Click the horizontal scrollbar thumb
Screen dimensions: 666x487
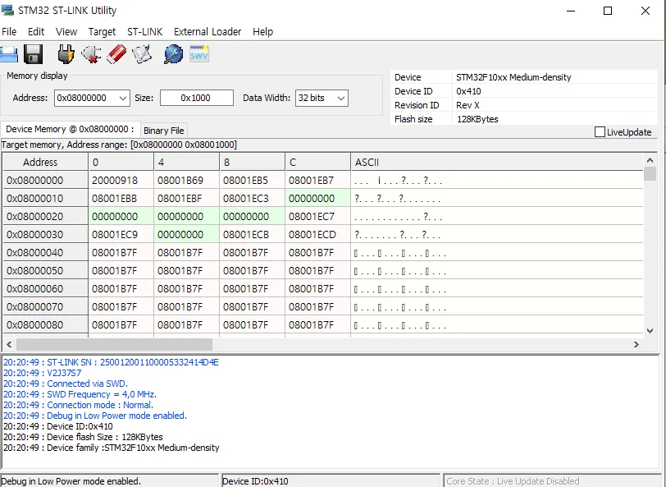[x=114, y=345]
